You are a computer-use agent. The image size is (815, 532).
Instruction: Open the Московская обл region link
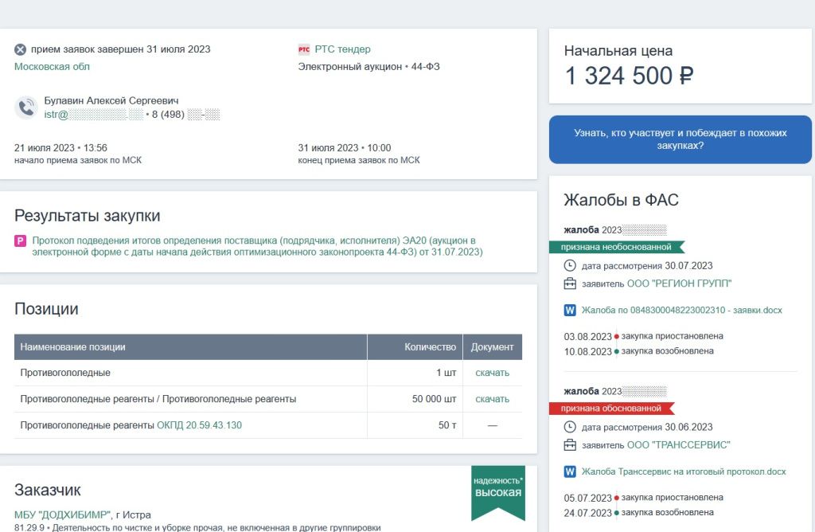[53, 67]
